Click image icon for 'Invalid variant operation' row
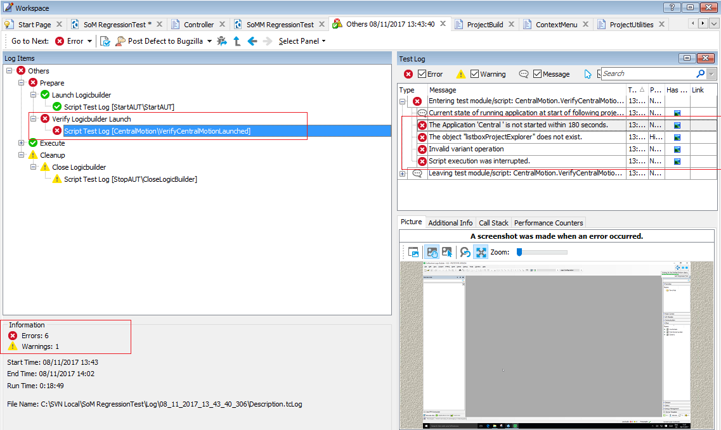The image size is (721, 430). [677, 149]
